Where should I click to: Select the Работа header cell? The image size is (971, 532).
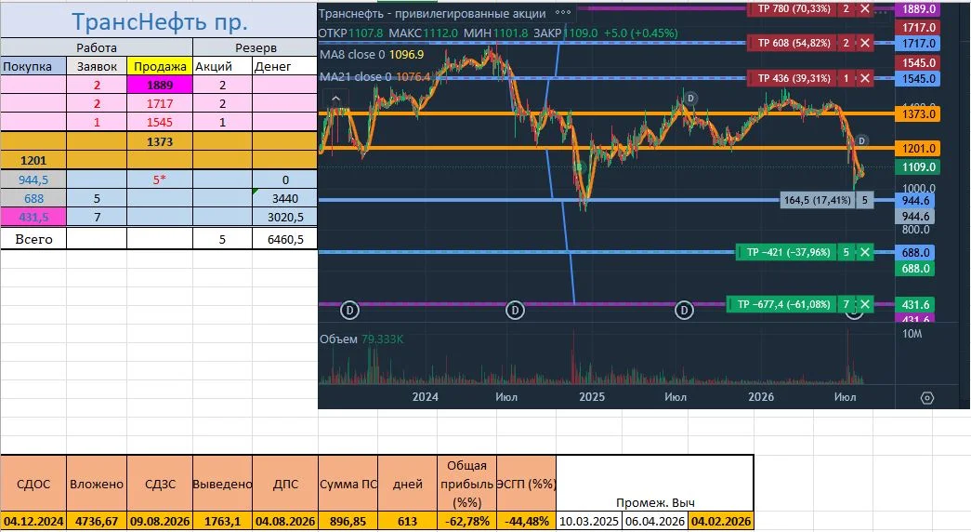(x=97, y=47)
